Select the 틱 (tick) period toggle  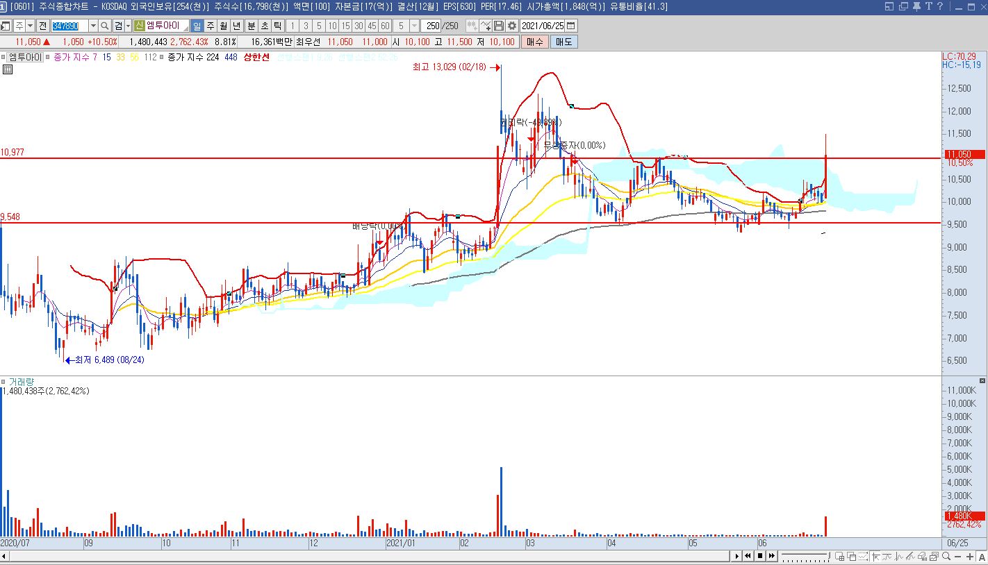[x=278, y=26]
